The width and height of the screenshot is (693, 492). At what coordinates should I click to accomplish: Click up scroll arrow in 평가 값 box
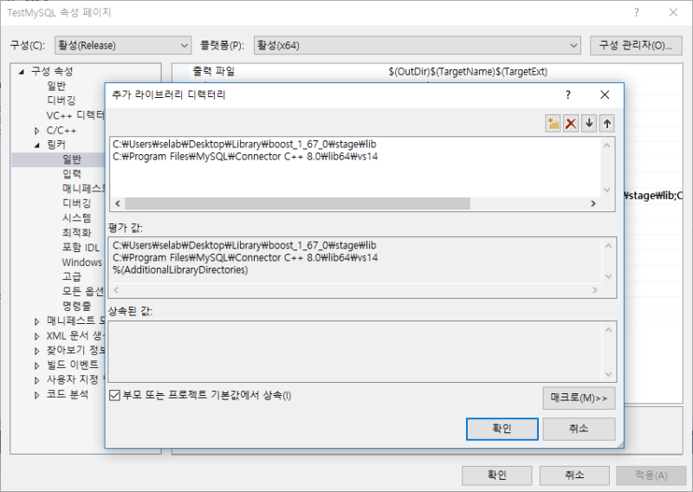click(609, 246)
